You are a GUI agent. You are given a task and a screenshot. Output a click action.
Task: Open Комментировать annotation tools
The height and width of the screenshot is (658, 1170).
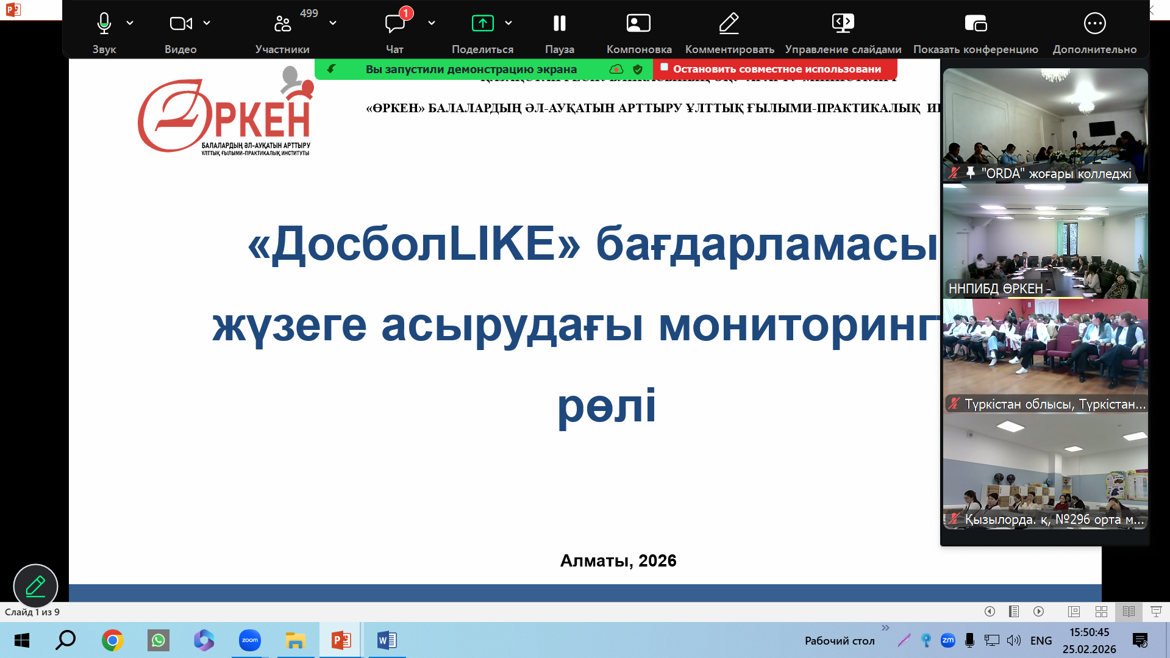tap(730, 32)
